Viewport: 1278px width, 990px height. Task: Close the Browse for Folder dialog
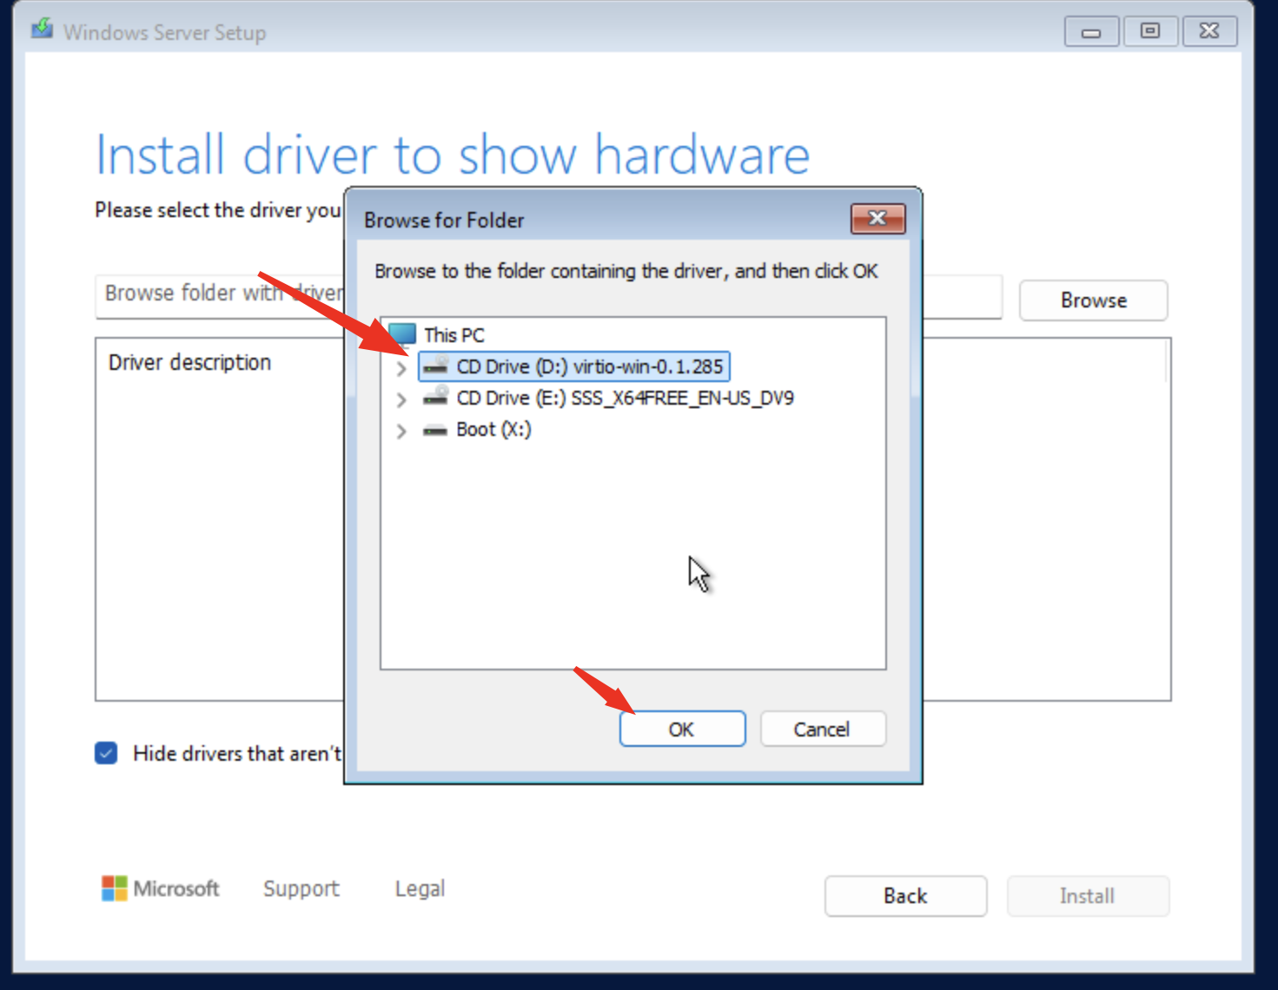click(877, 219)
